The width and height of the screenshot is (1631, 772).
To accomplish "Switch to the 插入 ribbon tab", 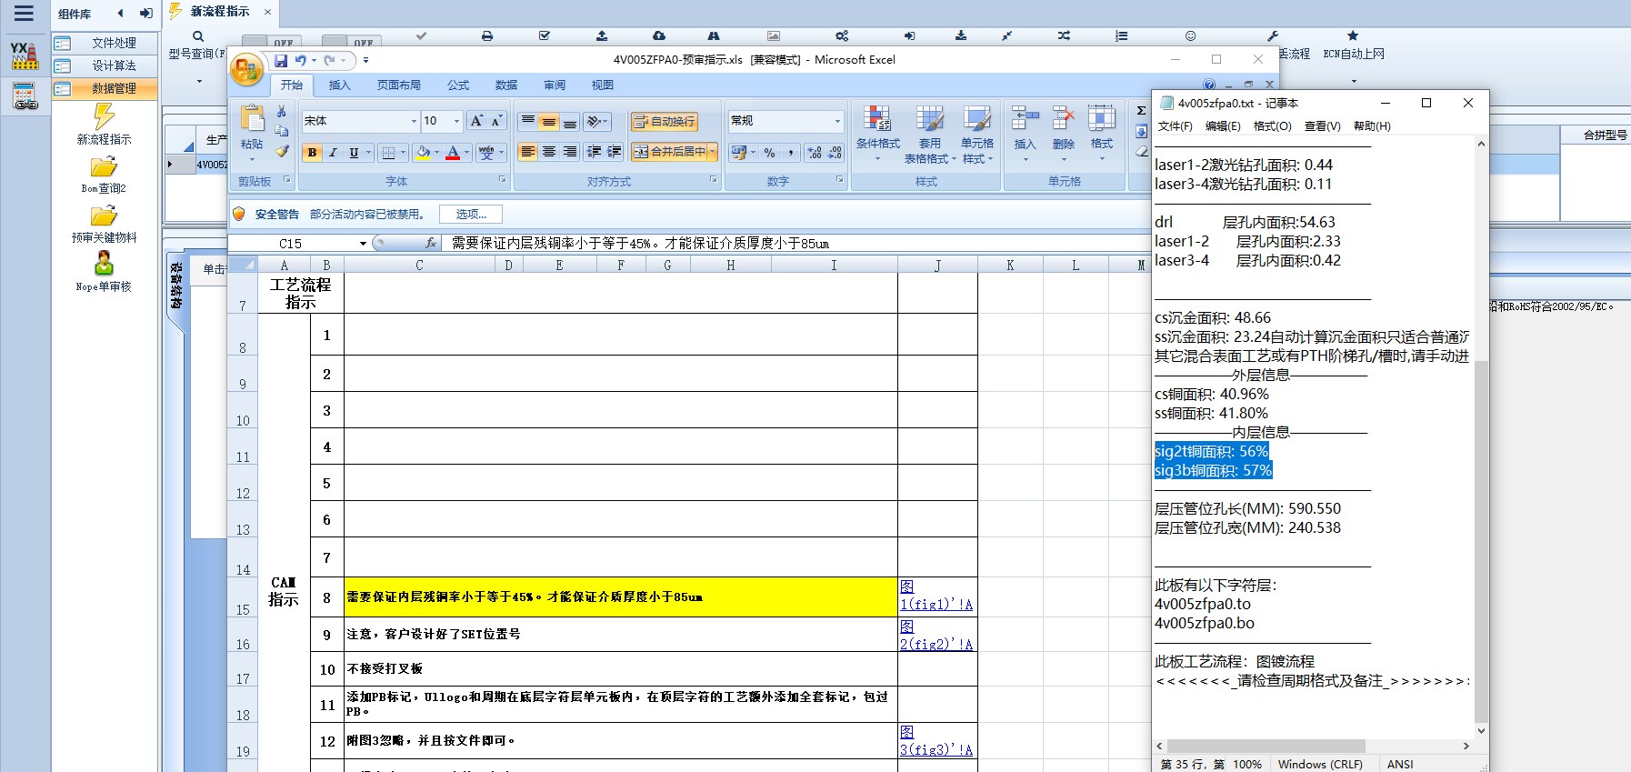I will (339, 85).
